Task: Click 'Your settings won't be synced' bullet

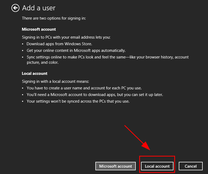Action: [x=78, y=101]
